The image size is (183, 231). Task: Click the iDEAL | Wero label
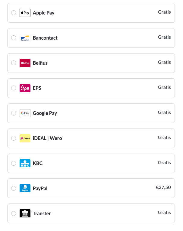click(47, 138)
